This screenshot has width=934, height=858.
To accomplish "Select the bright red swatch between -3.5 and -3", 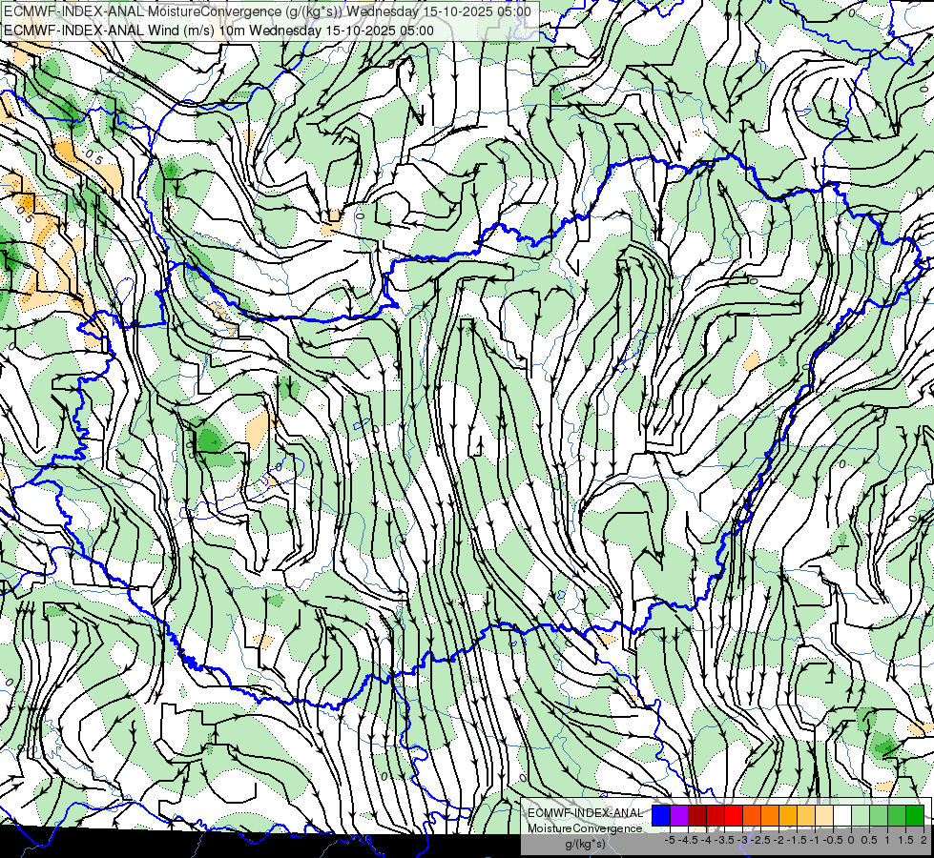I will point(734,815).
